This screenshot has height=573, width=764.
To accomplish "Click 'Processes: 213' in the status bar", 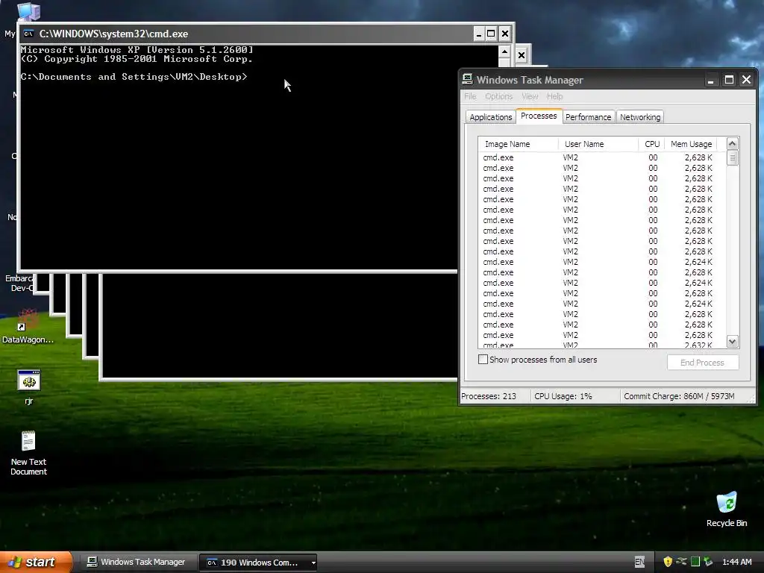I will pos(489,396).
